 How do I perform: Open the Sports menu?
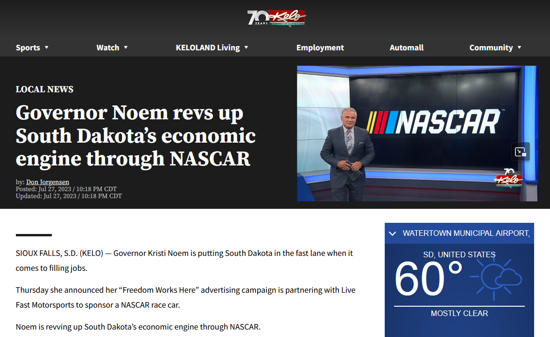pyautogui.click(x=28, y=48)
